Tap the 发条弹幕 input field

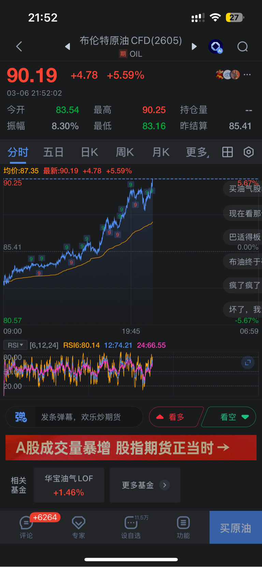(89, 417)
